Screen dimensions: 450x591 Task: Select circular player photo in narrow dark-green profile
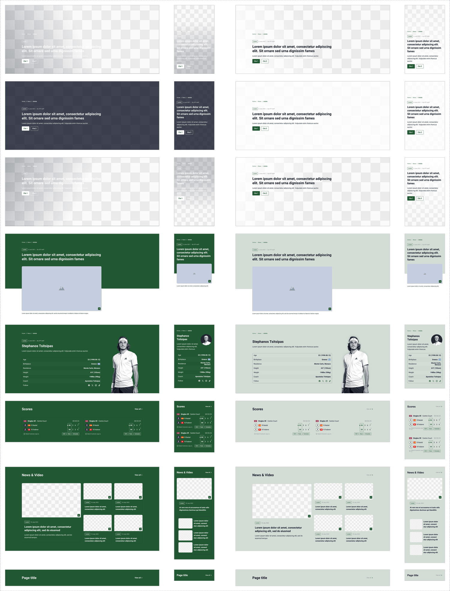pos(206,340)
